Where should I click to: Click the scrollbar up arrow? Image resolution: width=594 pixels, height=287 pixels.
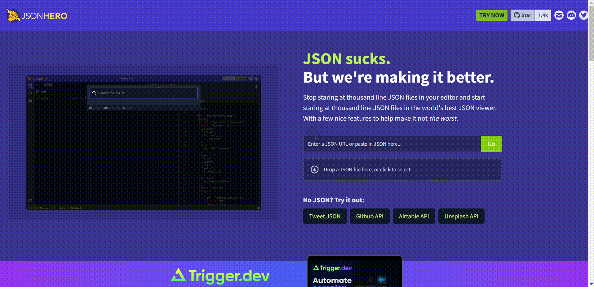[x=591, y=3]
